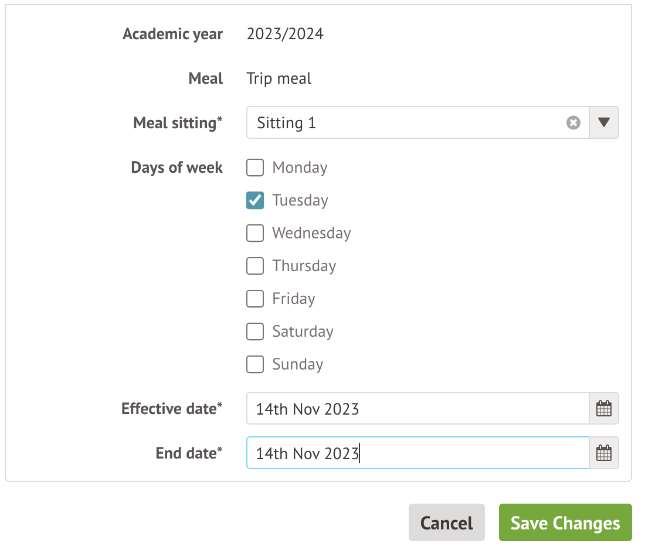The width and height of the screenshot is (645, 554).
Task: Enable the Monday checkbox
Action: point(255,168)
